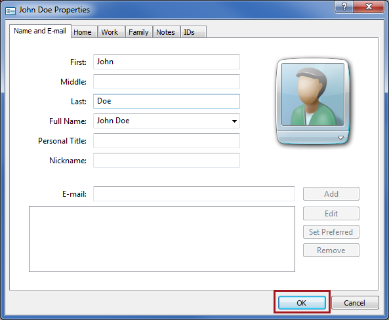
Task: Click the Set Preferred button
Action: point(331,231)
